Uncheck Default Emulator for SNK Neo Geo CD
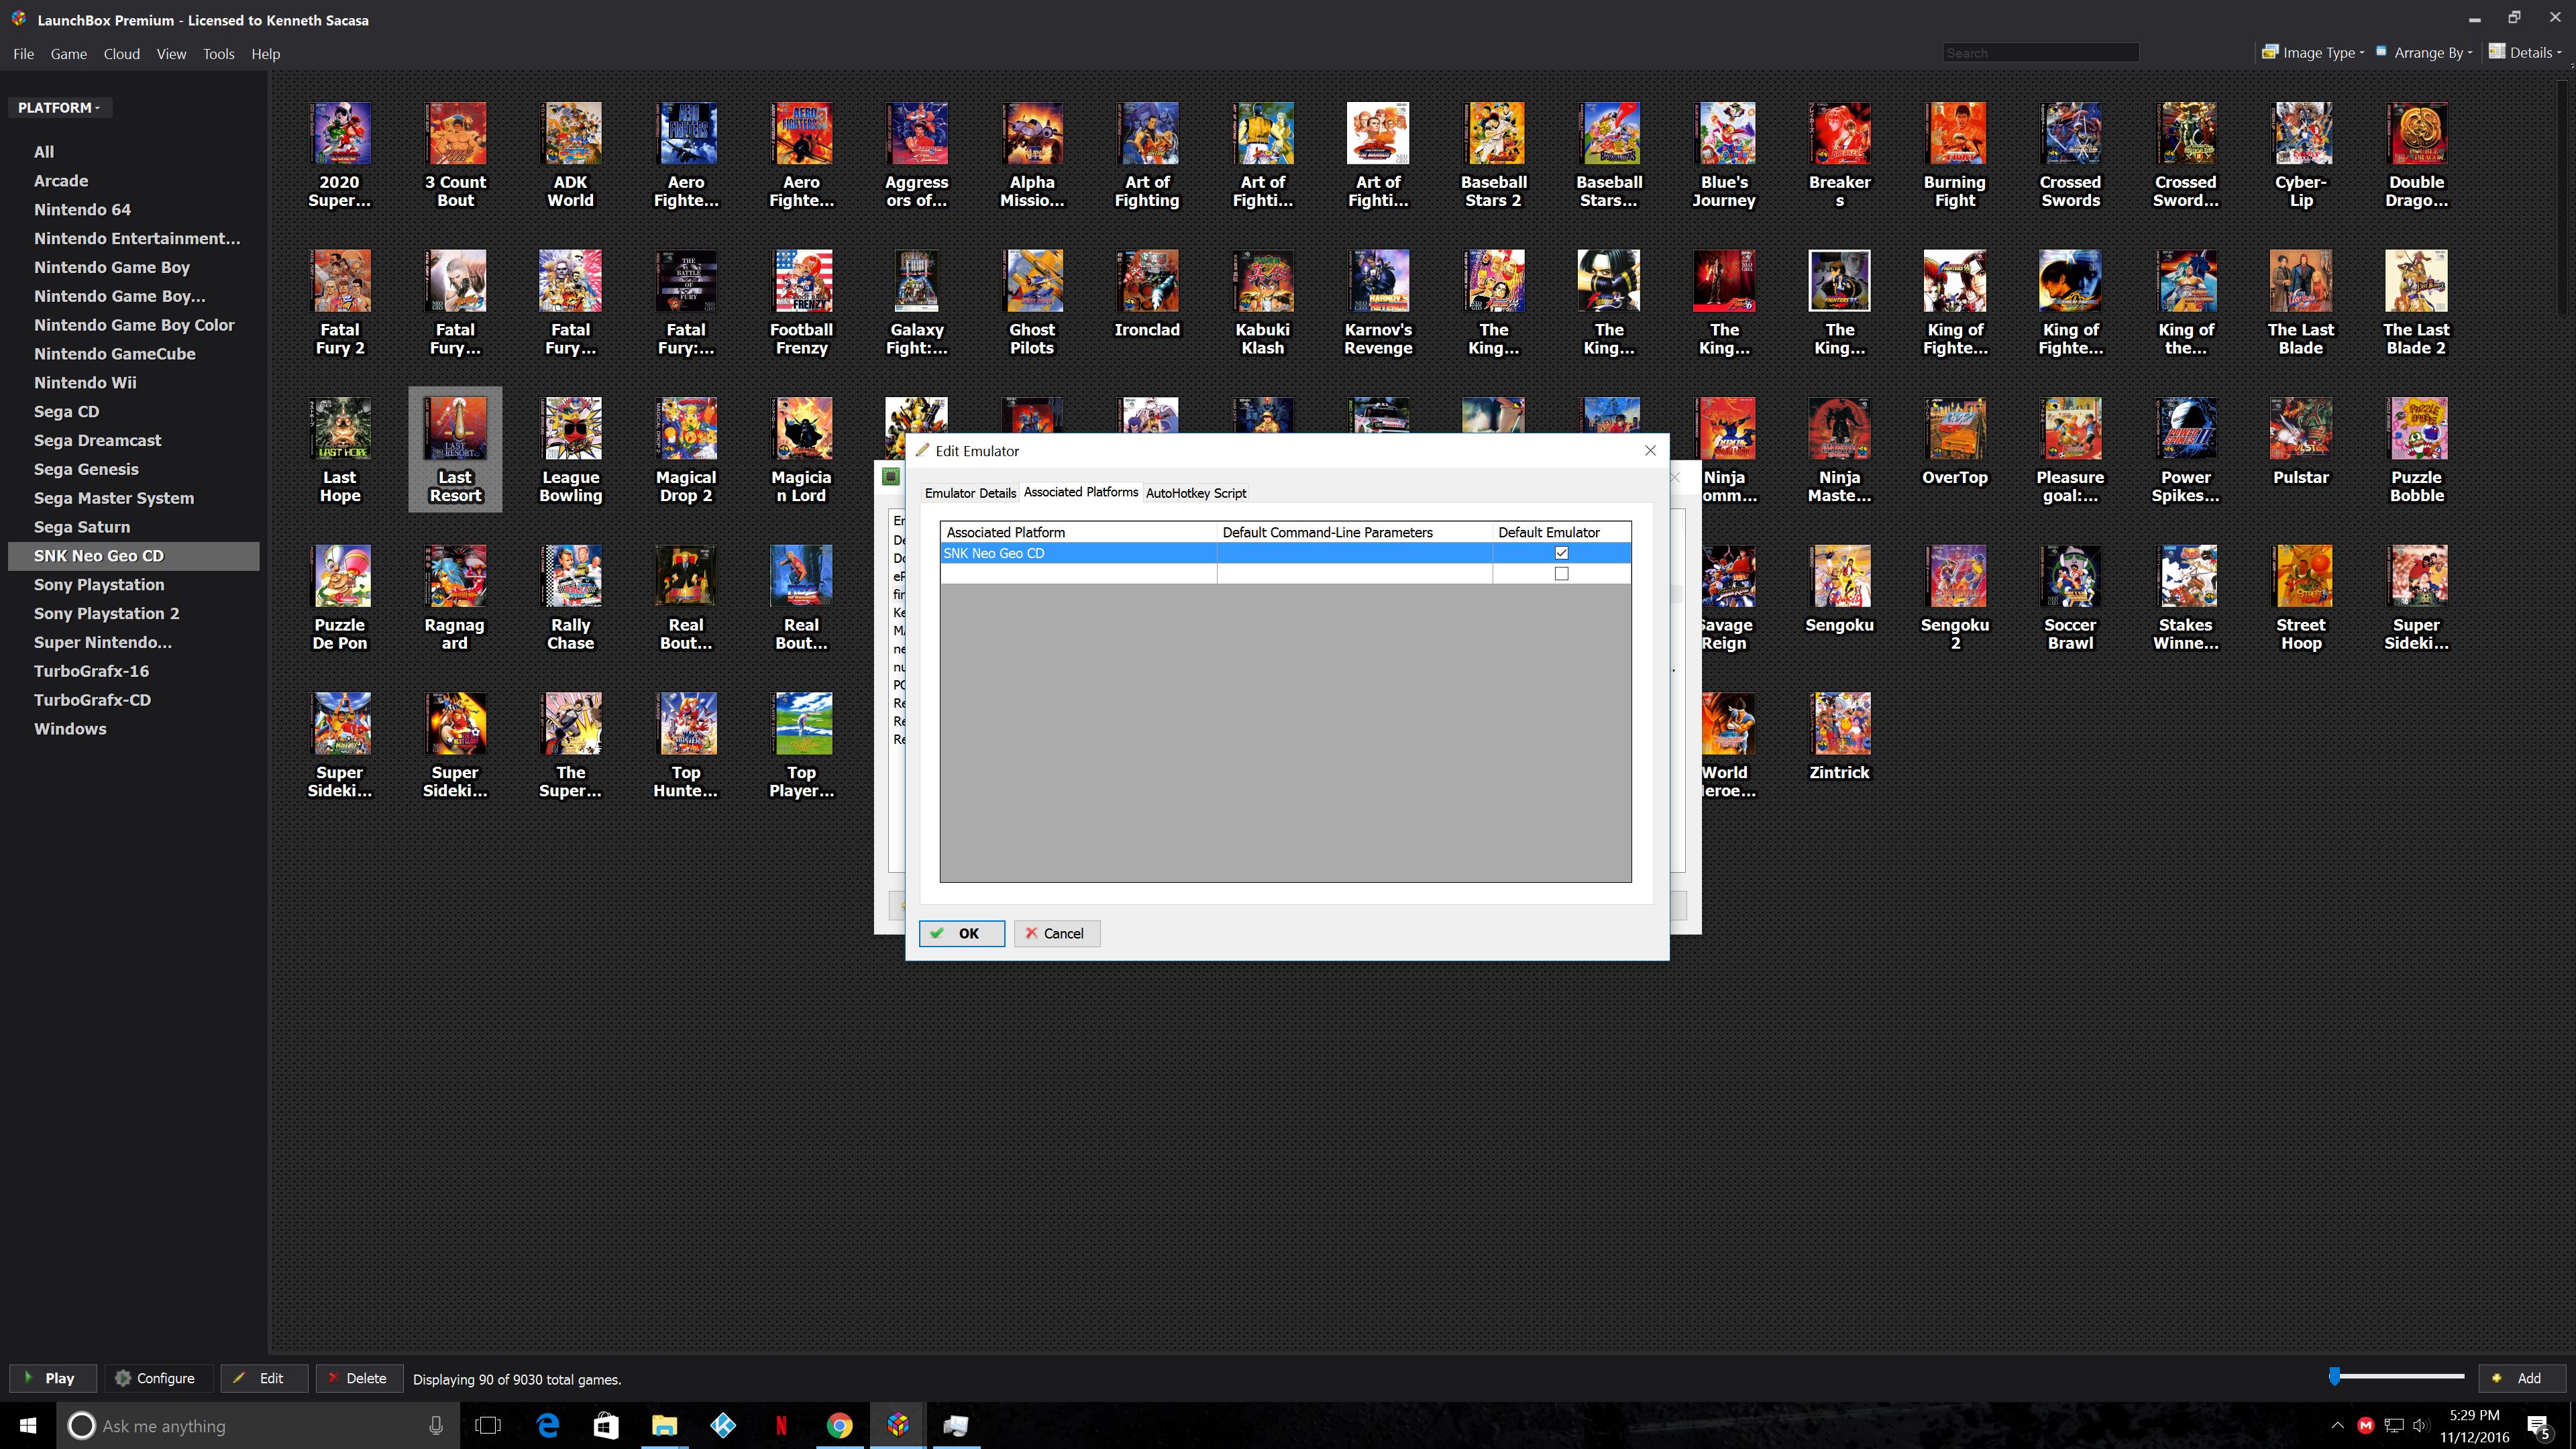Screen dimensions: 2576x1449 (x=1561, y=553)
